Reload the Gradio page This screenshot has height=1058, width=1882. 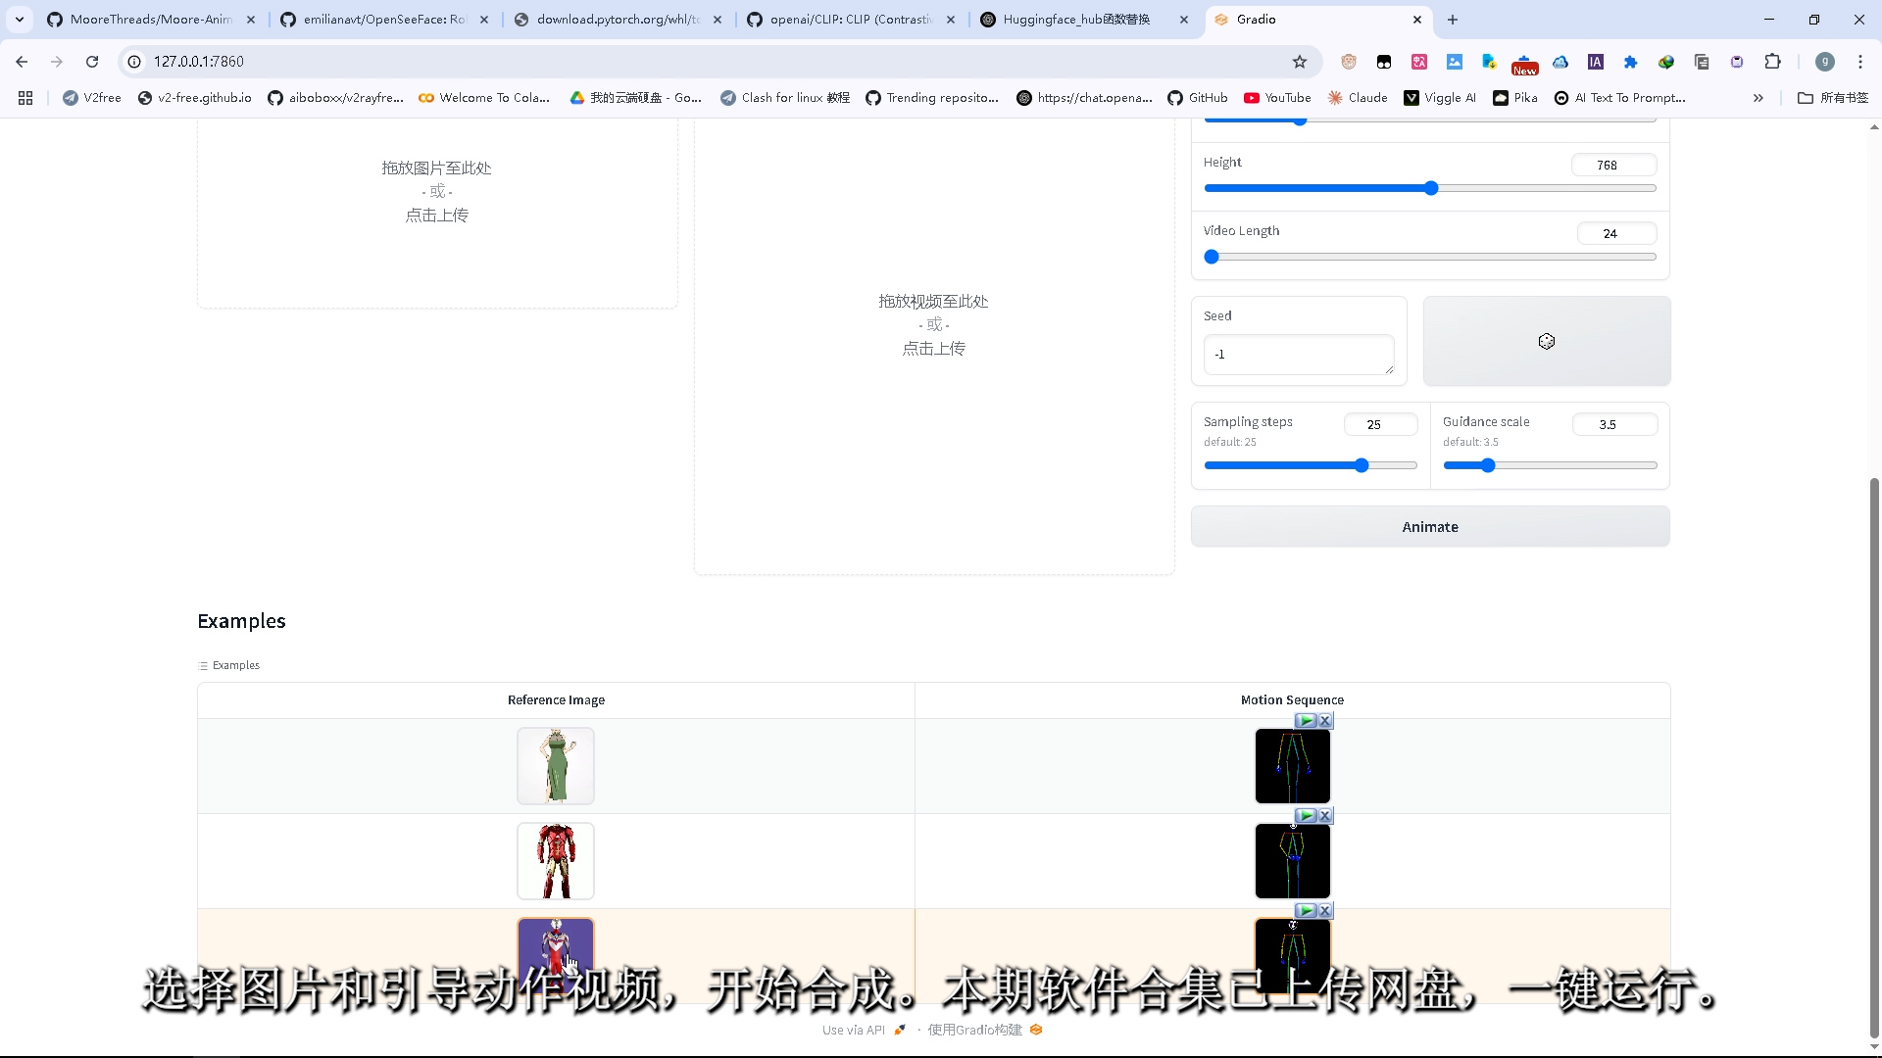92,62
